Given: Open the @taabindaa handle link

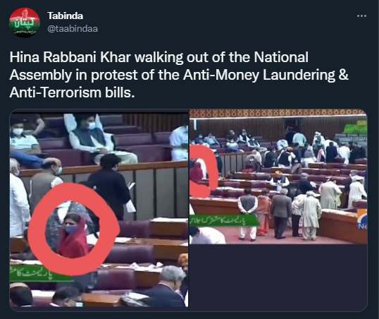Looking at the screenshot, I should pyautogui.click(x=73, y=29).
